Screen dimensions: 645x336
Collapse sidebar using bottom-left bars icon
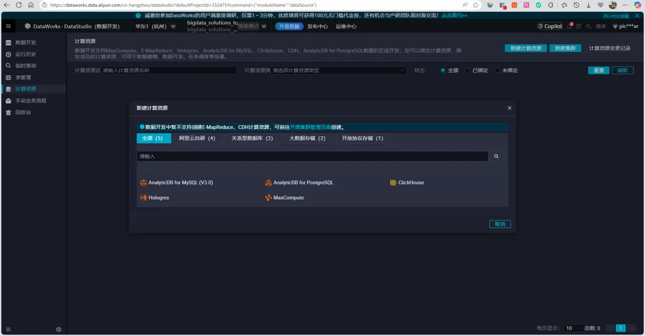pyautogui.click(x=8, y=329)
